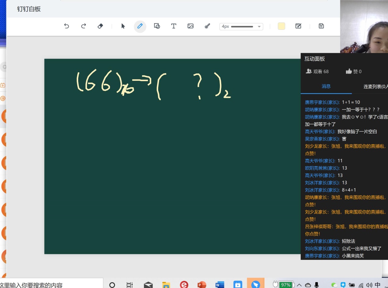Switch to the 消息 tab
Screen dimensions: 388x288
326,87
